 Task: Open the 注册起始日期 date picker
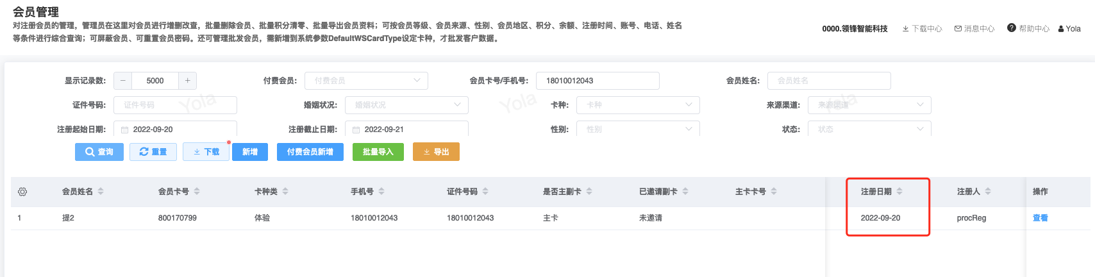coord(175,130)
